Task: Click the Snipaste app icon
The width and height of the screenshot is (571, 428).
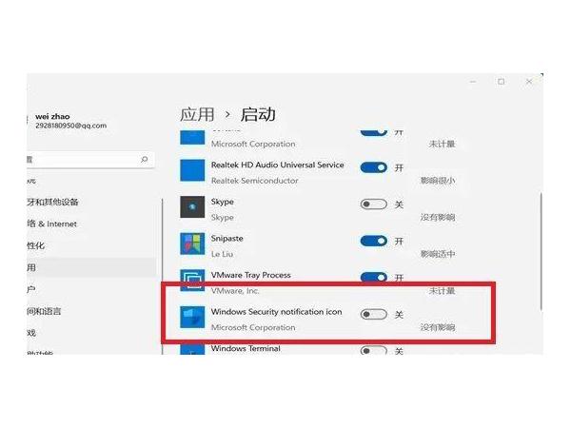Action: tap(192, 243)
